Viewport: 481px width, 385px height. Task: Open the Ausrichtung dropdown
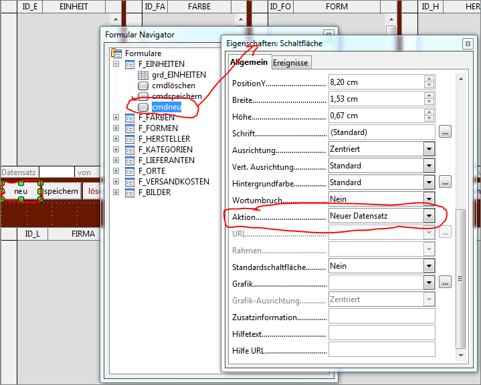429,149
